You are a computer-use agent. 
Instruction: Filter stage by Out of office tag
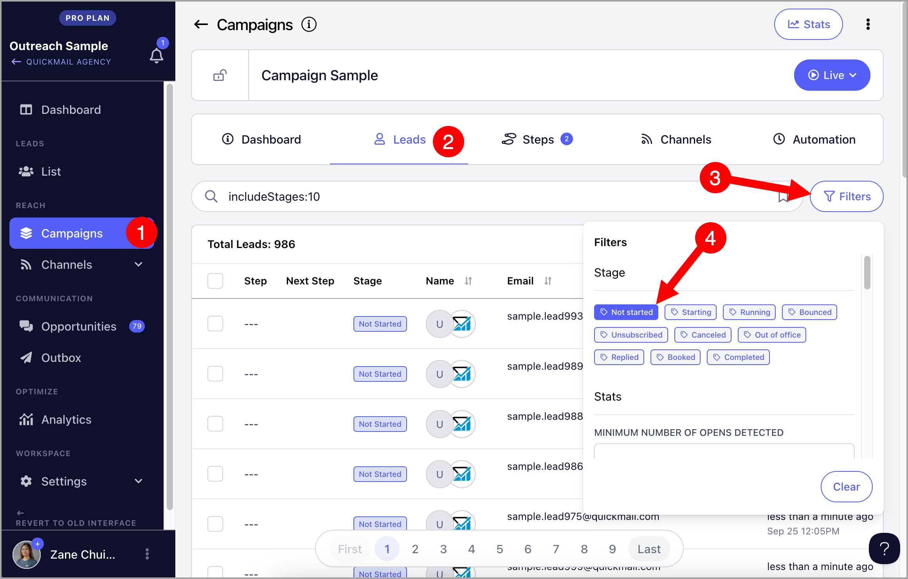pos(772,335)
